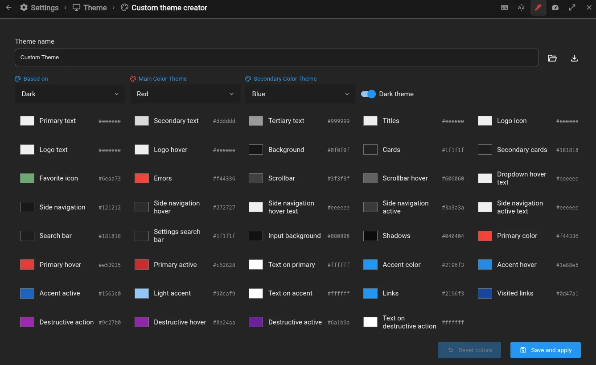Image resolution: width=596 pixels, height=365 pixels.
Task: Pick the Secondary text color swatch
Action: [142, 121]
